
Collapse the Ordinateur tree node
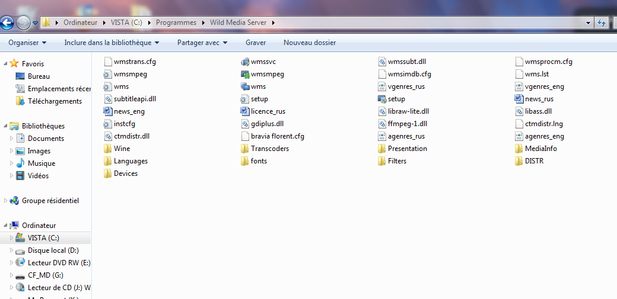tap(5, 226)
